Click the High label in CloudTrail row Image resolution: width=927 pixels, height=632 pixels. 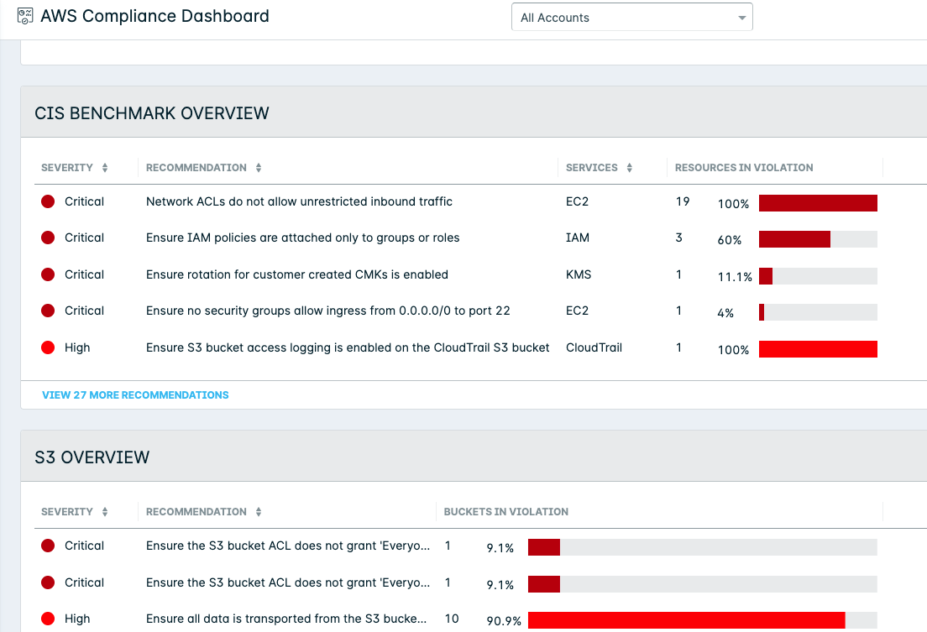pyautogui.click(x=77, y=347)
